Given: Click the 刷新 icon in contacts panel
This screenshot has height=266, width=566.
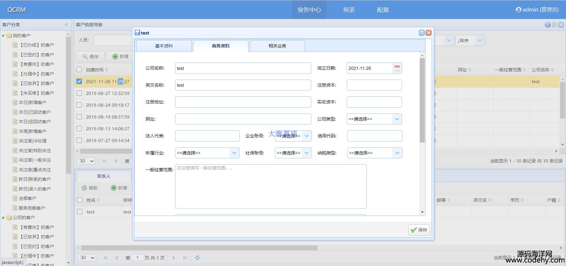Looking at the screenshot, I should click(84, 188).
